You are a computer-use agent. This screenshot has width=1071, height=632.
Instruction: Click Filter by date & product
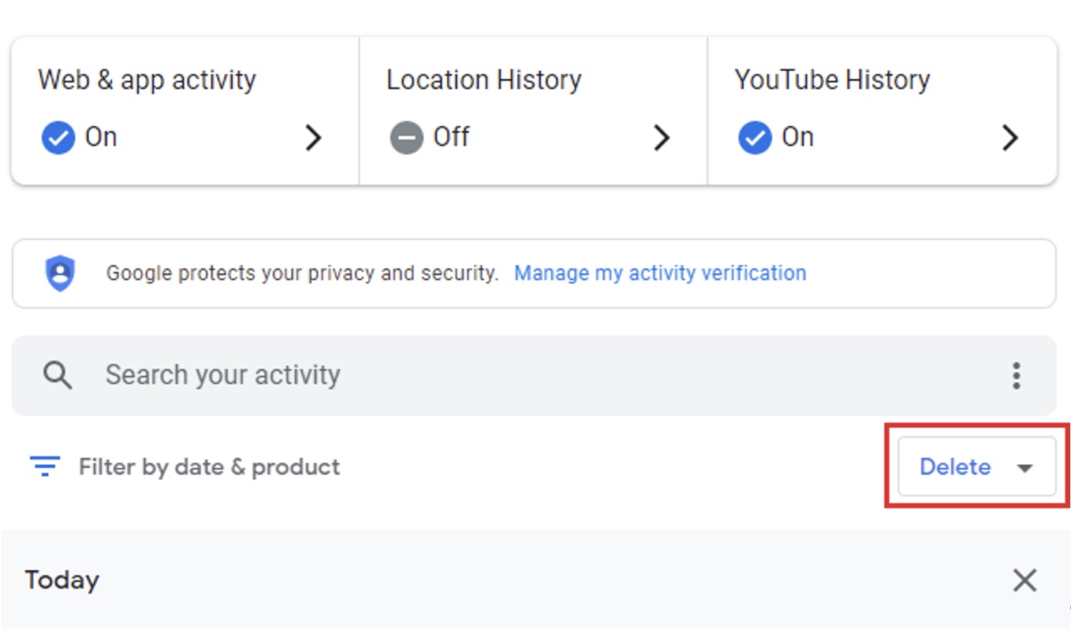click(209, 467)
